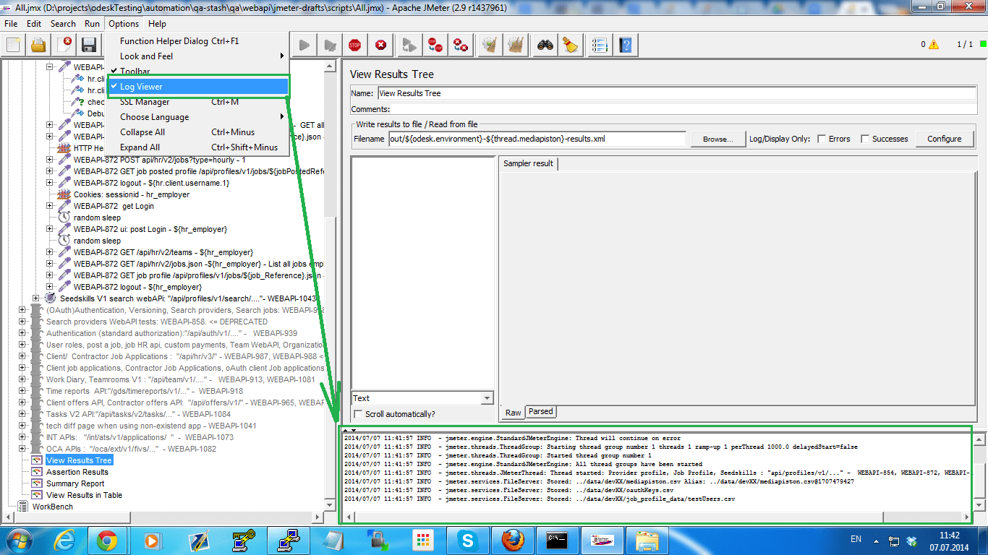Click the Remote Shutdown All toolbar icon

[460, 46]
